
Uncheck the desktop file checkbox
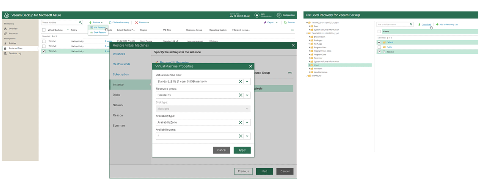click(379, 52)
